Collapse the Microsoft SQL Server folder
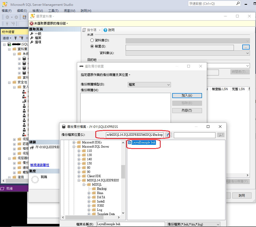 click(x=74, y=147)
